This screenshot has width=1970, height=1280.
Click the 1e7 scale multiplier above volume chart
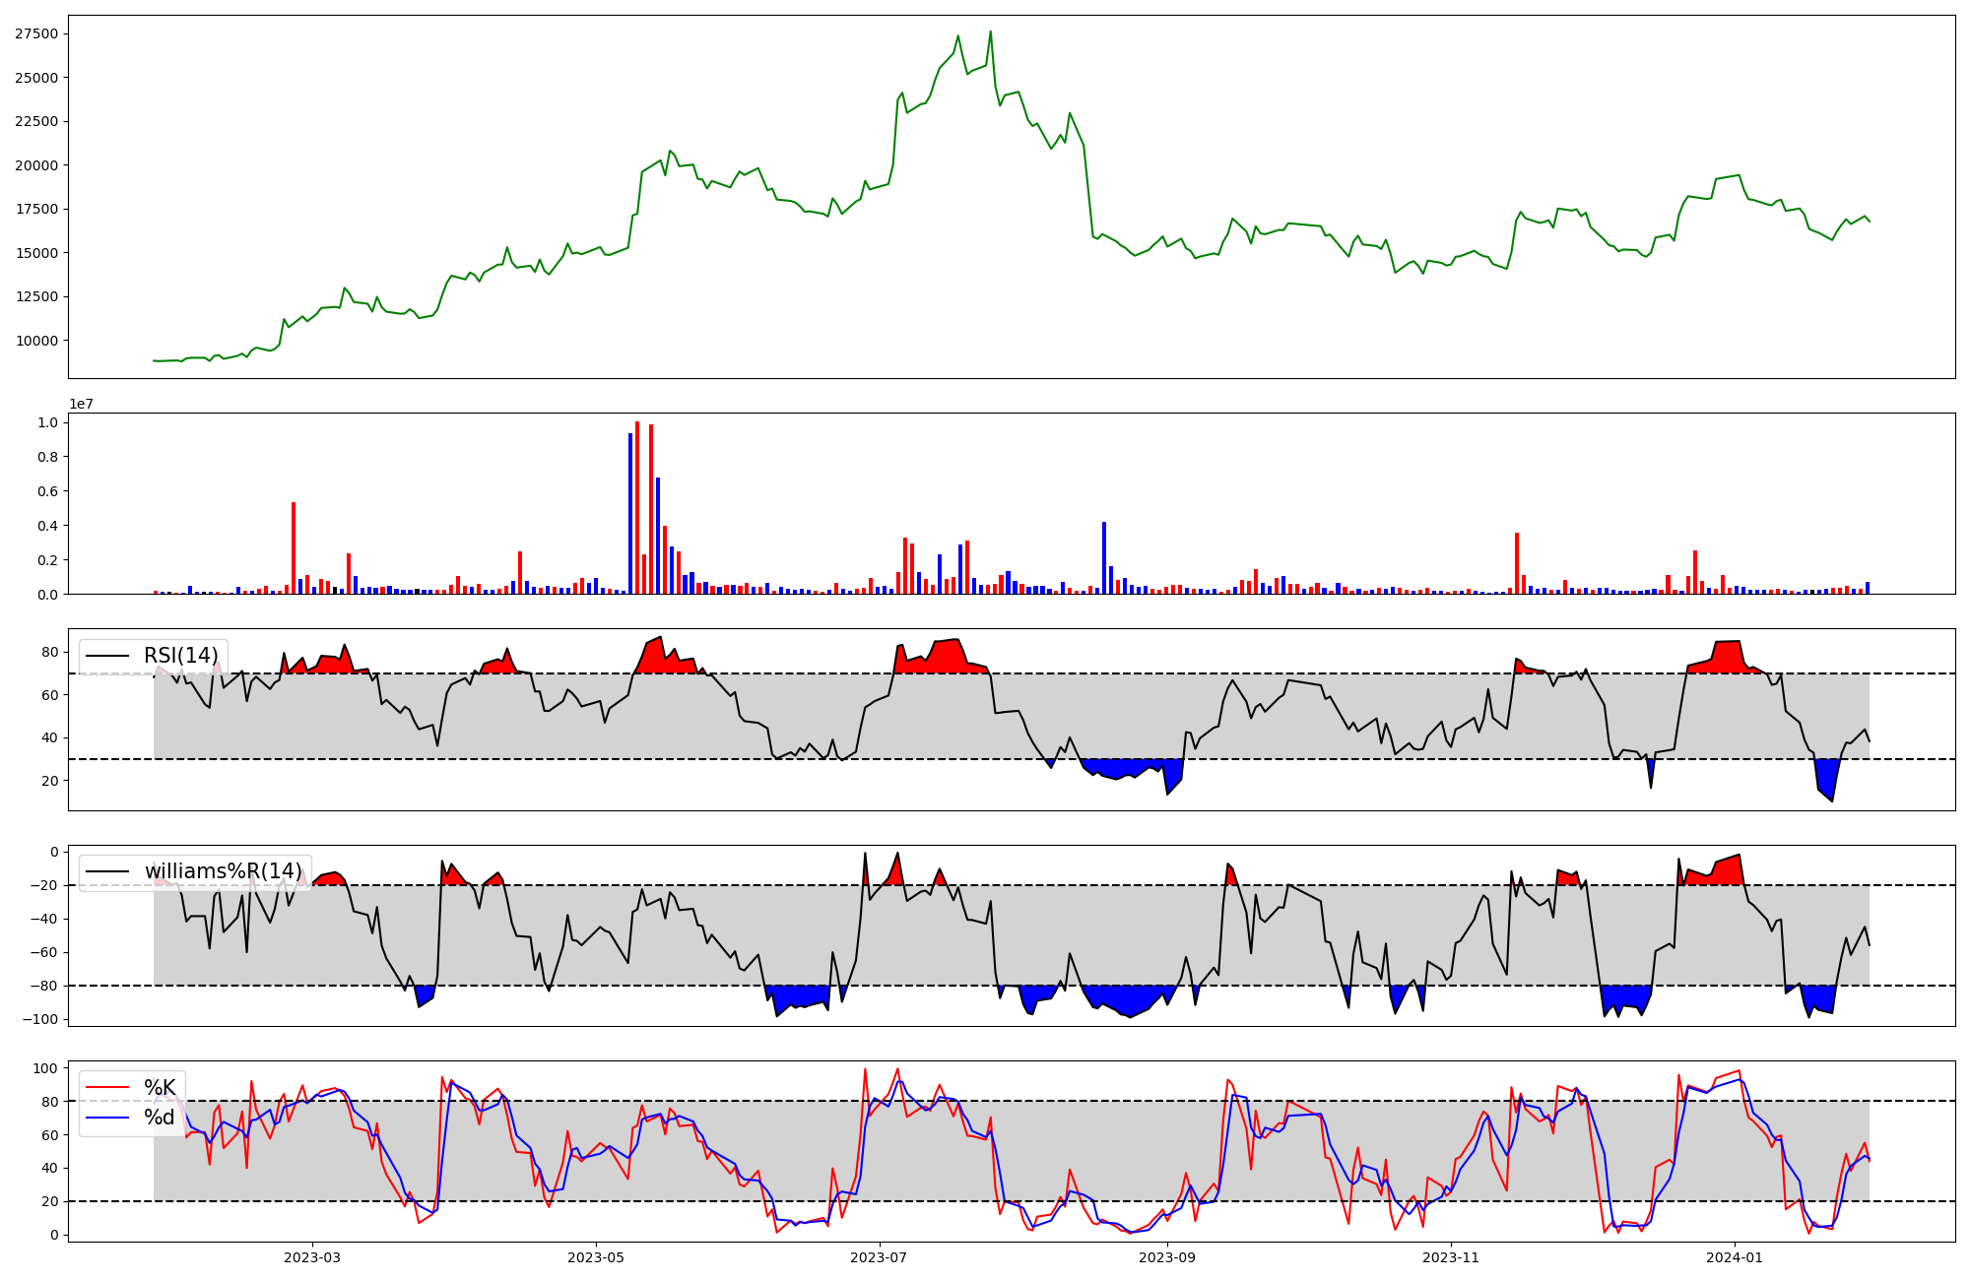click(x=81, y=404)
